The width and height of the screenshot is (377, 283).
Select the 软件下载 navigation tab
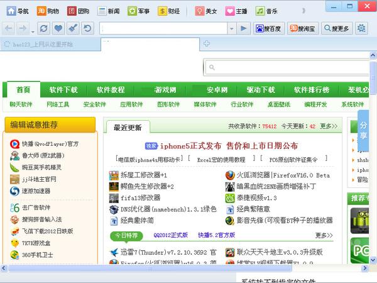pos(63,90)
